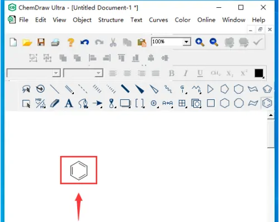Zoom out with the minus magnifier

(213, 42)
